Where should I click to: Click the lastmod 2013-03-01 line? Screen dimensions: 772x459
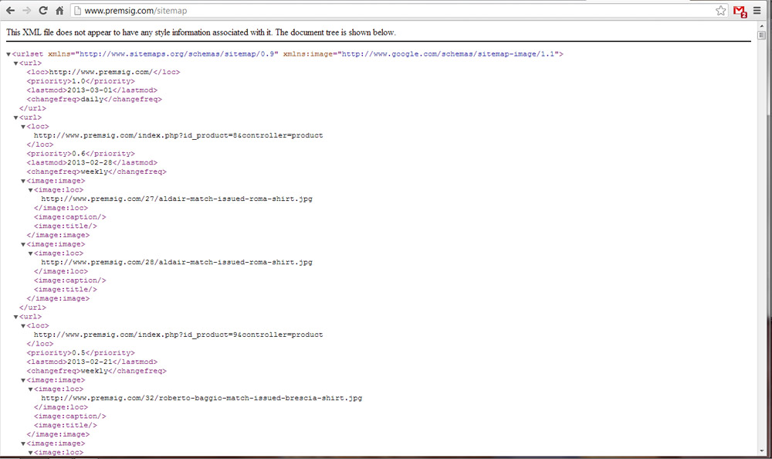(x=92, y=90)
